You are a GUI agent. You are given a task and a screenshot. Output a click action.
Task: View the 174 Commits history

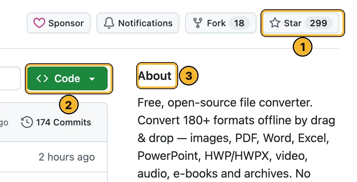(x=56, y=122)
